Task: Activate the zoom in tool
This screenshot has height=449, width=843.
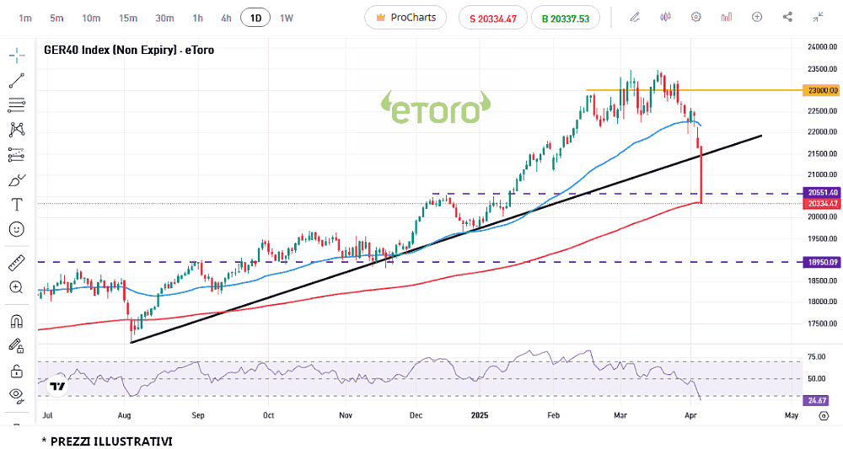Action: pos(17,287)
